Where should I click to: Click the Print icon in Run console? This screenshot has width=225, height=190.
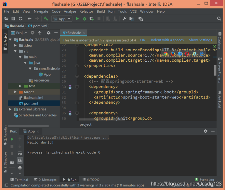20,168
